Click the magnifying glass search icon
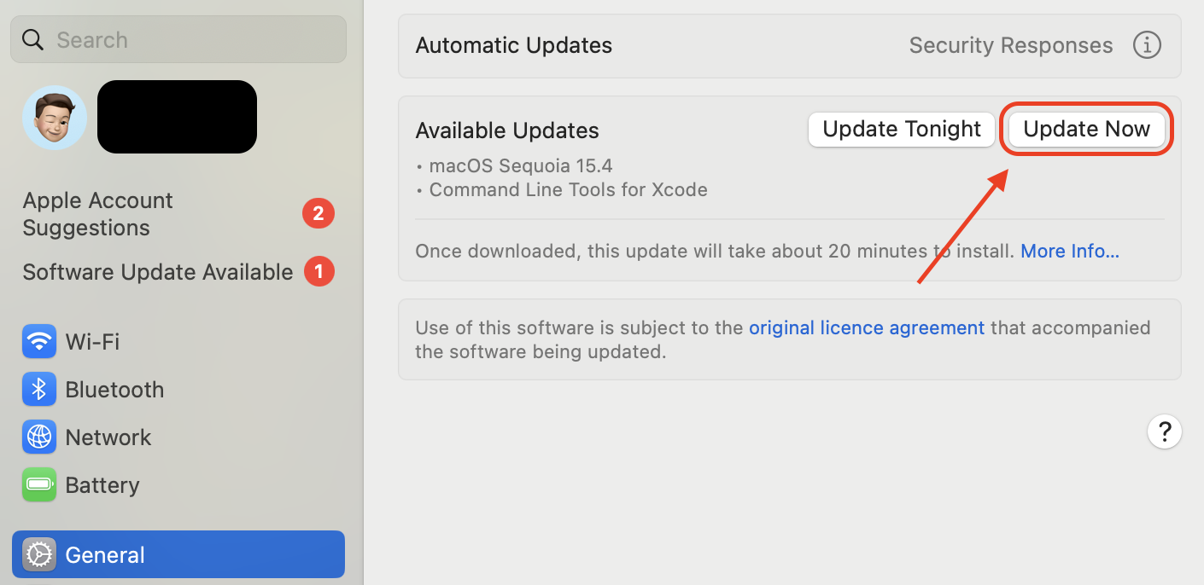This screenshot has height=585, width=1204. coord(32,39)
